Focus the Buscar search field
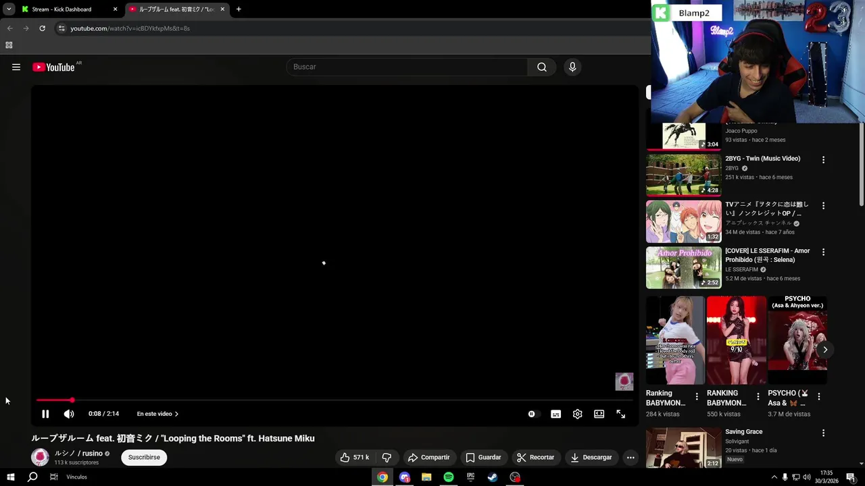The width and height of the screenshot is (865, 486). (407, 67)
